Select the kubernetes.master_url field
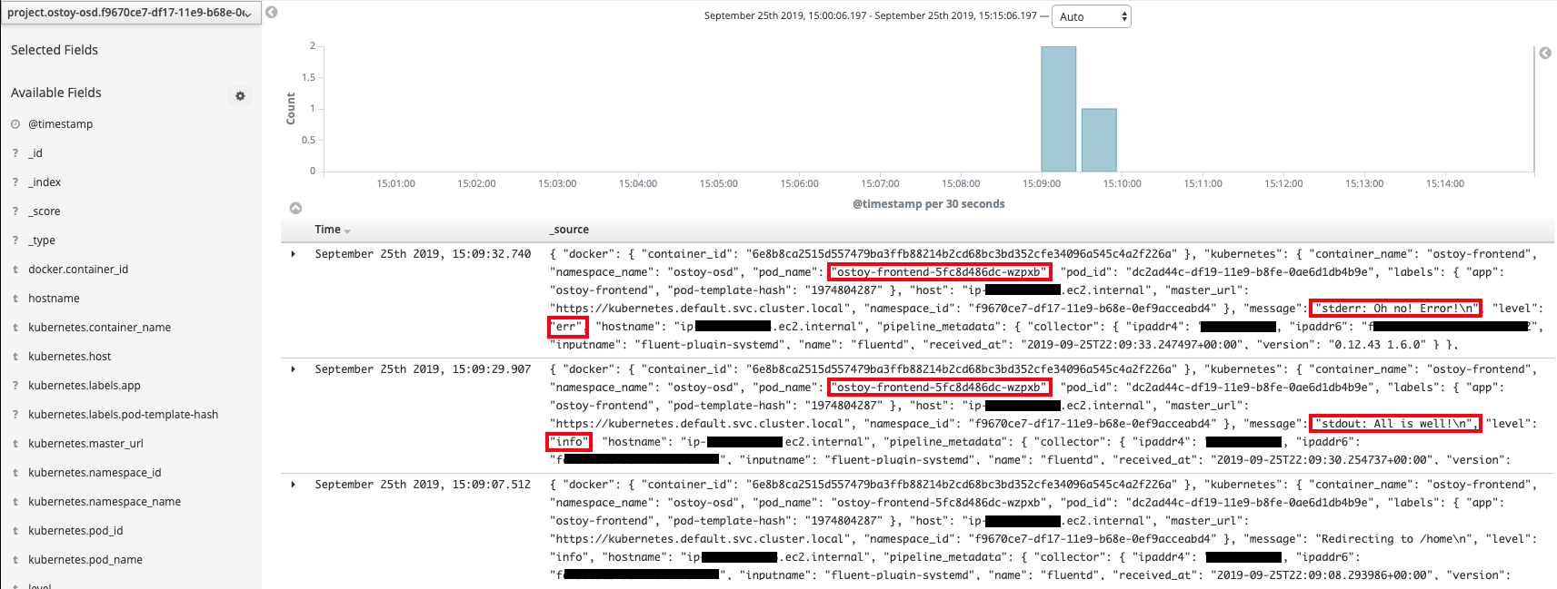The width and height of the screenshot is (1557, 589). [85, 444]
